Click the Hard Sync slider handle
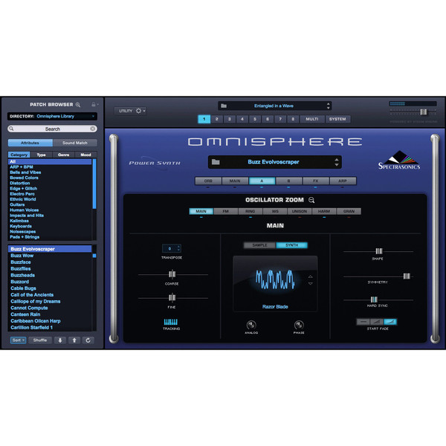 point(374,300)
